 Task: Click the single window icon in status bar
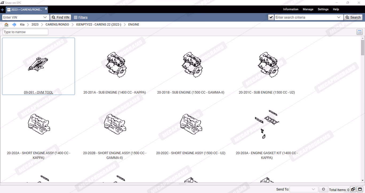360,189
